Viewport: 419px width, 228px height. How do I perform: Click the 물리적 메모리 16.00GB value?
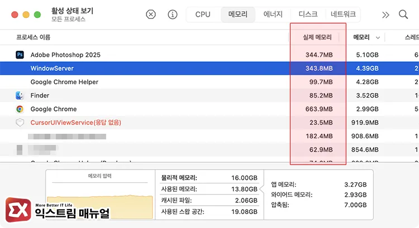click(x=244, y=178)
